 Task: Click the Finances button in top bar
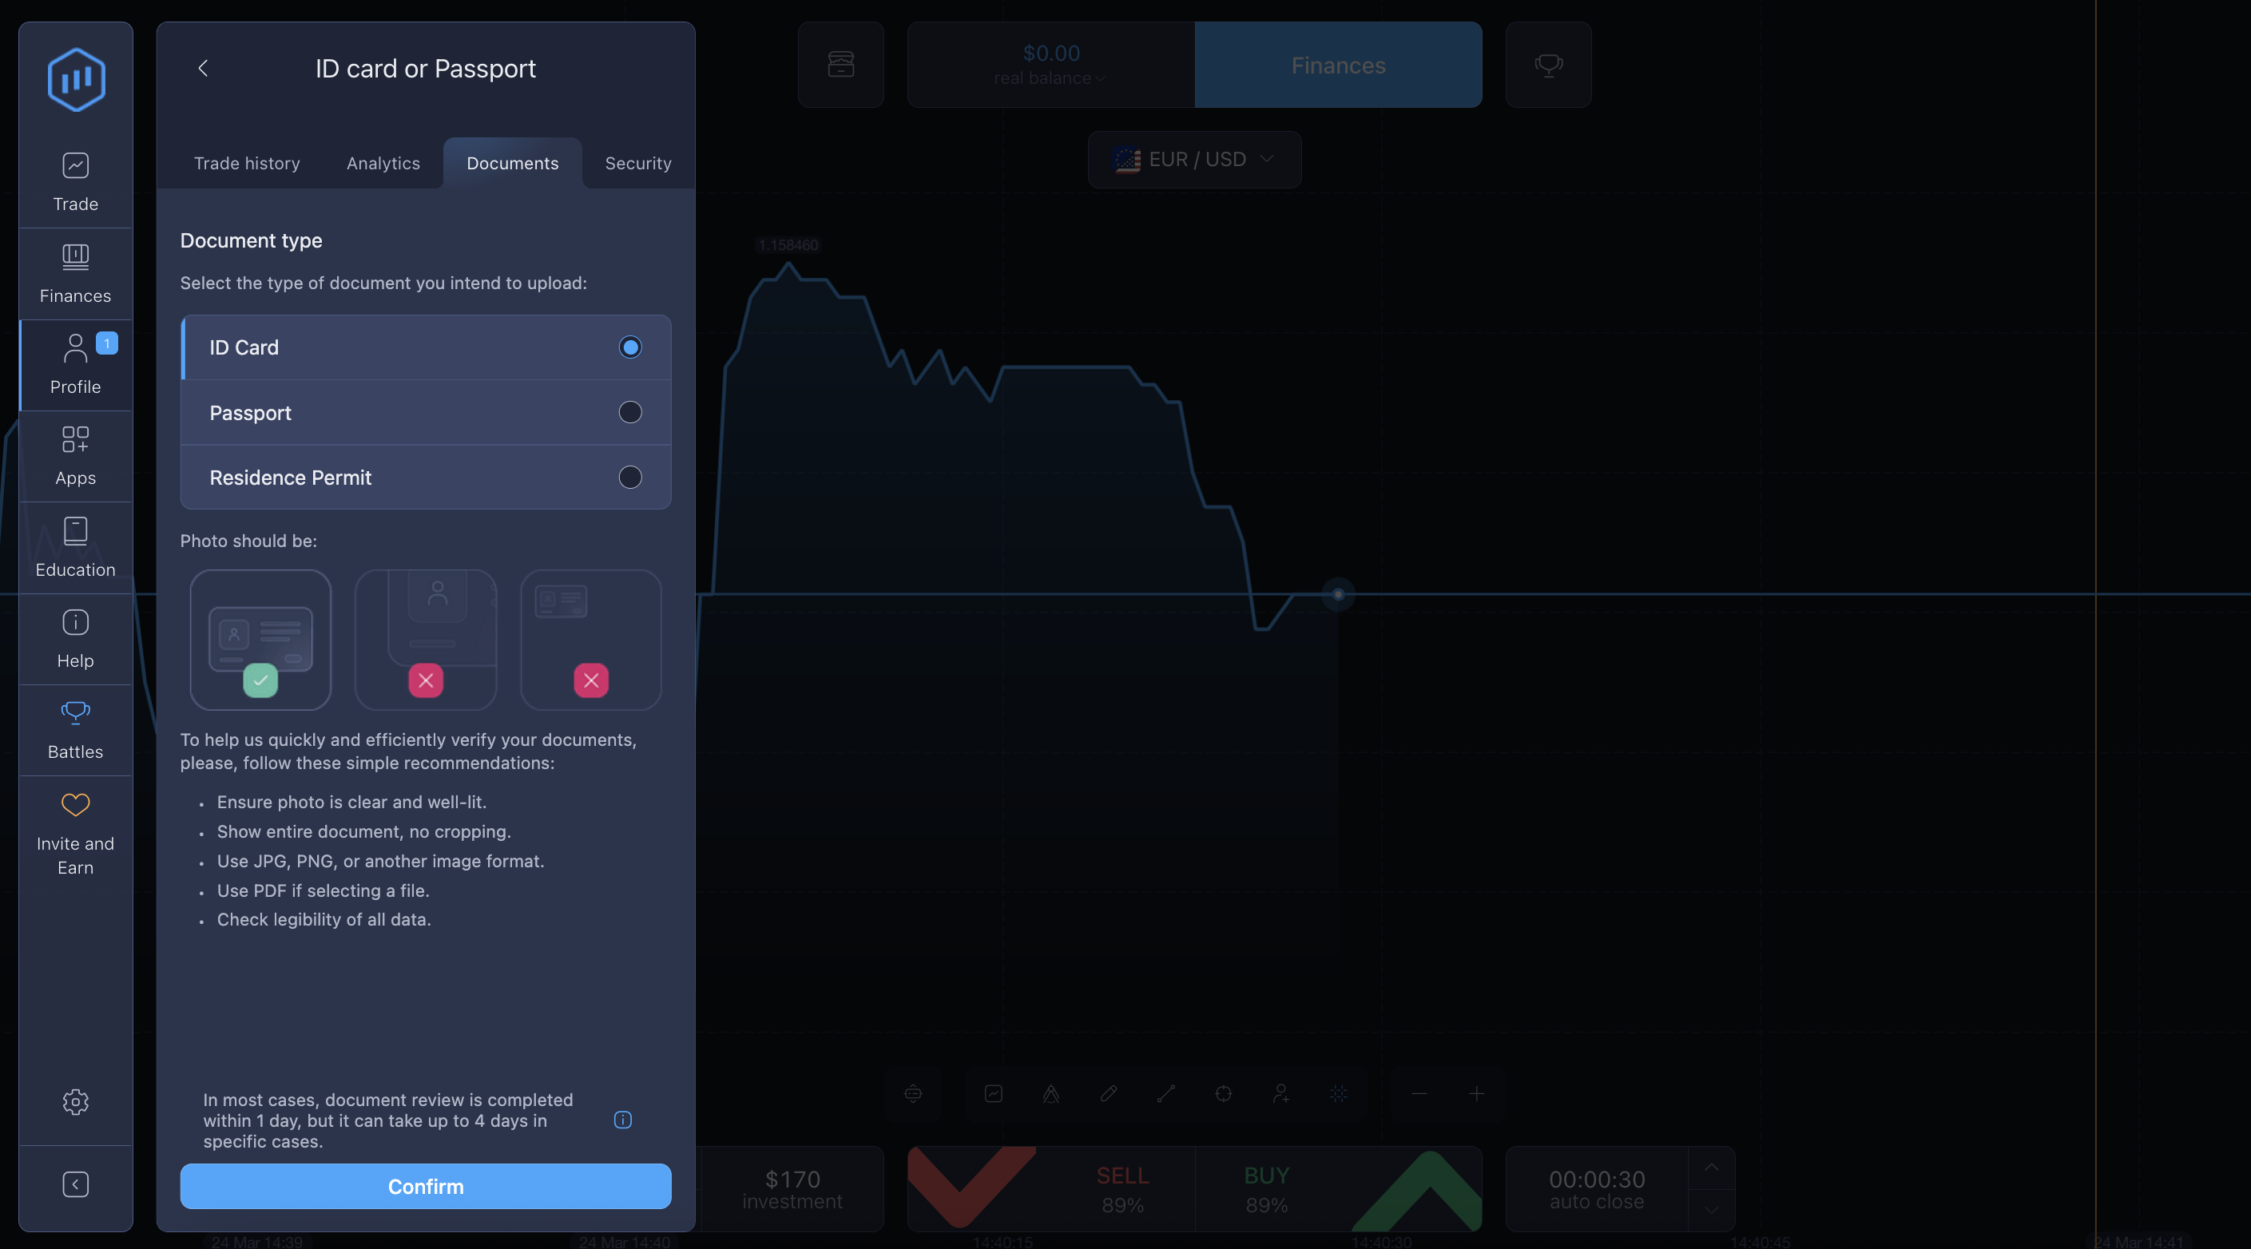[x=1338, y=65]
